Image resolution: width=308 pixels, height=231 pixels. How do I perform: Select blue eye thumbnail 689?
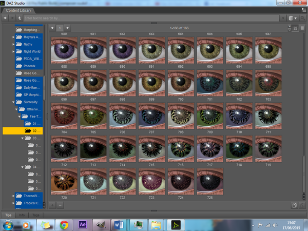coord(93,50)
